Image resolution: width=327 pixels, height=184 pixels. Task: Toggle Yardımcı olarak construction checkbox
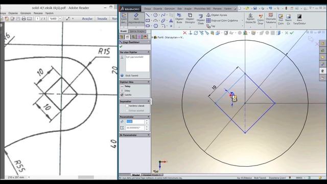(127, 106)
